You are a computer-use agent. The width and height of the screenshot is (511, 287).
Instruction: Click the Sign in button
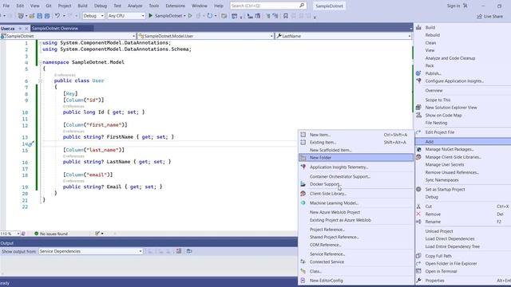(x=457, y=6)
